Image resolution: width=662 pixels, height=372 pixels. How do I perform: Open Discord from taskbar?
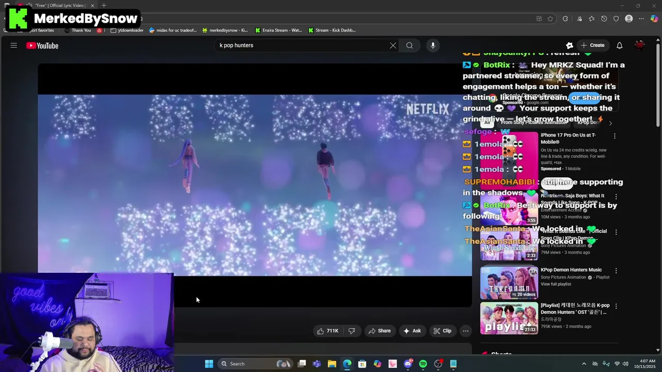point(408,364)
